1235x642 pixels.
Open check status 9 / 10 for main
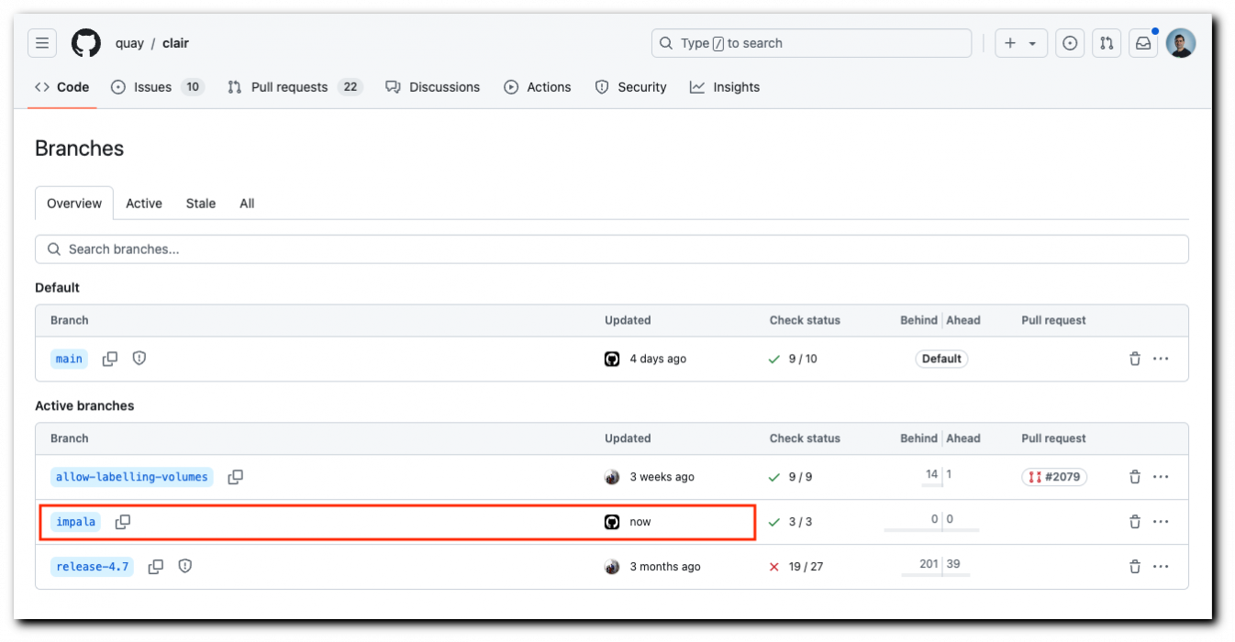pyautogui.click(x=793, y=359)
